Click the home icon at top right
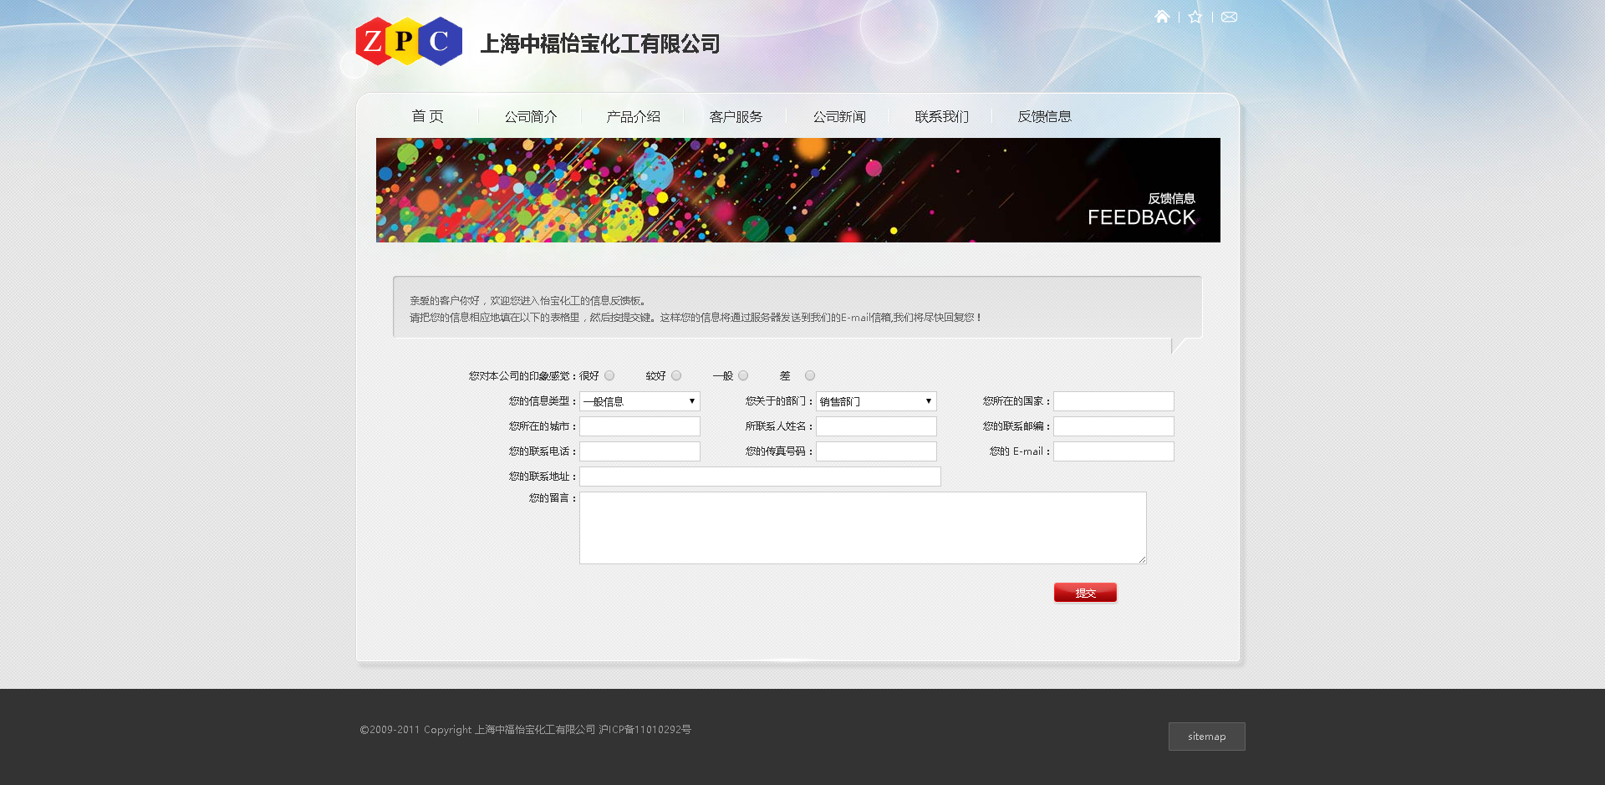Screen dimensions: 1605x785 tap(1162, 17)
